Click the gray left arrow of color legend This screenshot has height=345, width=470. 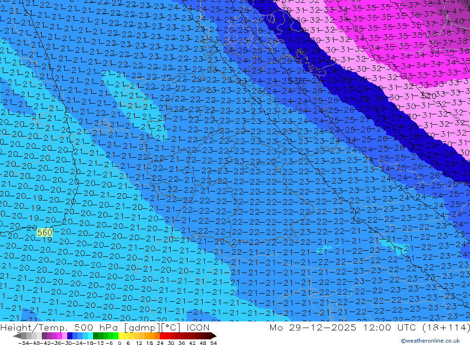pyautogui.click(x=17, y=336)
